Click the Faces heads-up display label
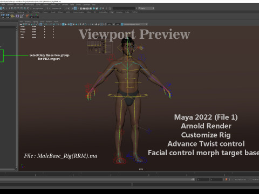The image size is (259, 194). coord(23,32)
